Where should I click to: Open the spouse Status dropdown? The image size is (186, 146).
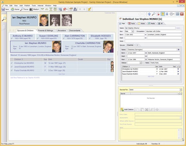[140, 62]
